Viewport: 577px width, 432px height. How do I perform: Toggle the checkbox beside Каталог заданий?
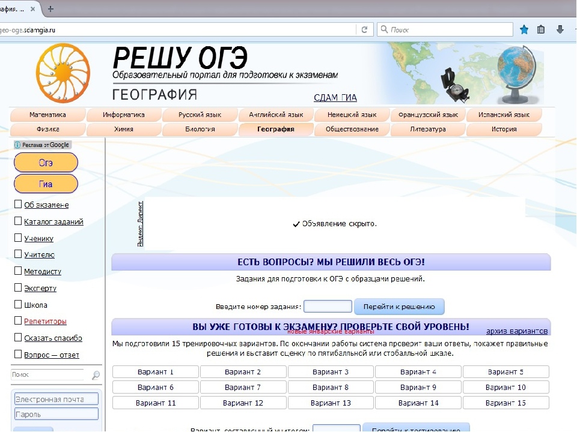pos(18,221)
